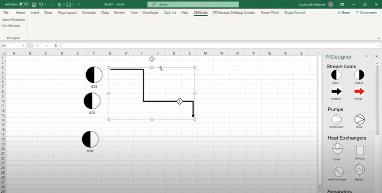Open the Draw tab

click(x=48, y=12)
